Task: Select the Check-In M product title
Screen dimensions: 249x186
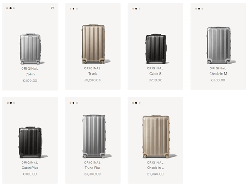Action: tap(218, 74)
